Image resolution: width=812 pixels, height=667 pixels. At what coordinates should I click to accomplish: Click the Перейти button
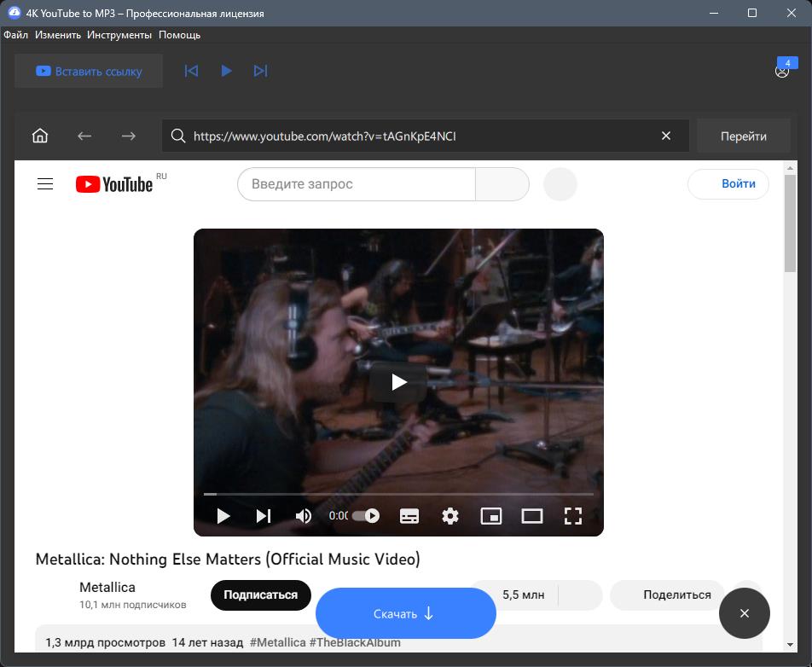pyautogui.click(x=744, y=136)
